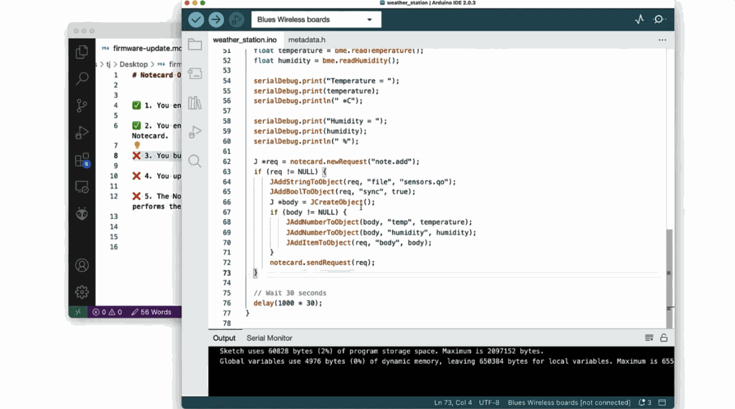Open the three-dots tab options menu

(662, 40)
